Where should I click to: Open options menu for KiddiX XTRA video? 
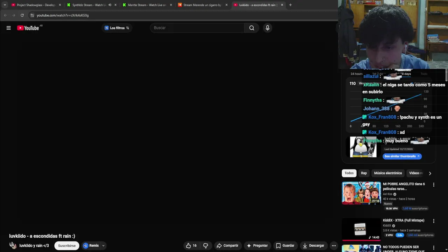[x=434, y=221]
